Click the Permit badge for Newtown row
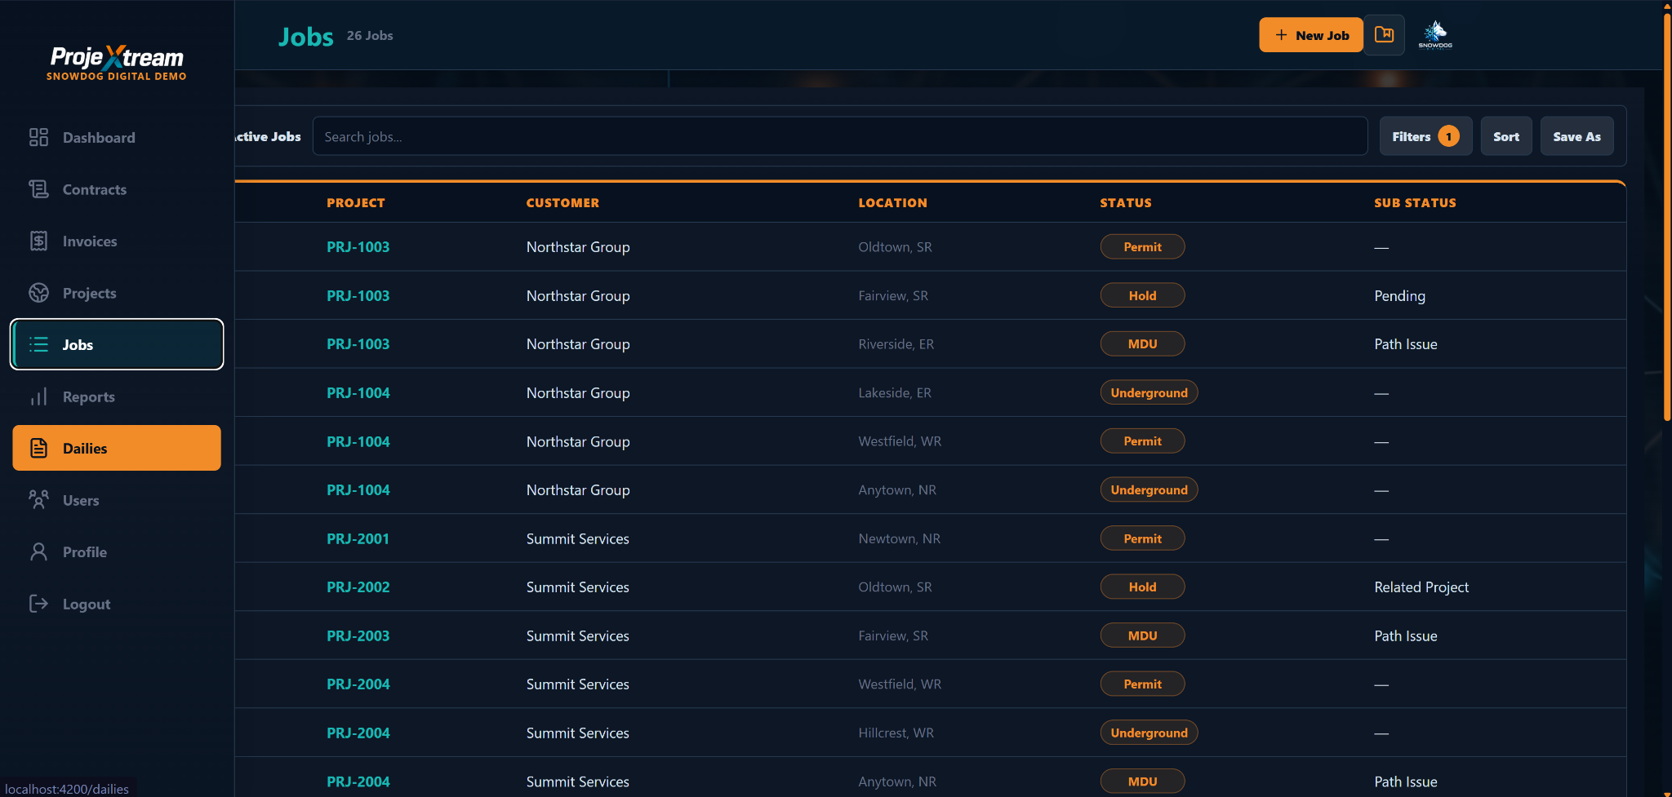The width and height of the screenshot is (1672, 797). point(1142,538)
